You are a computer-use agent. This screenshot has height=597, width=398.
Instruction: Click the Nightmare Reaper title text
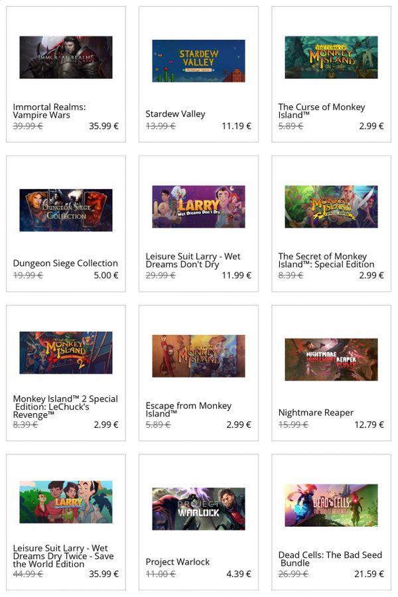[x=316, y=413]
